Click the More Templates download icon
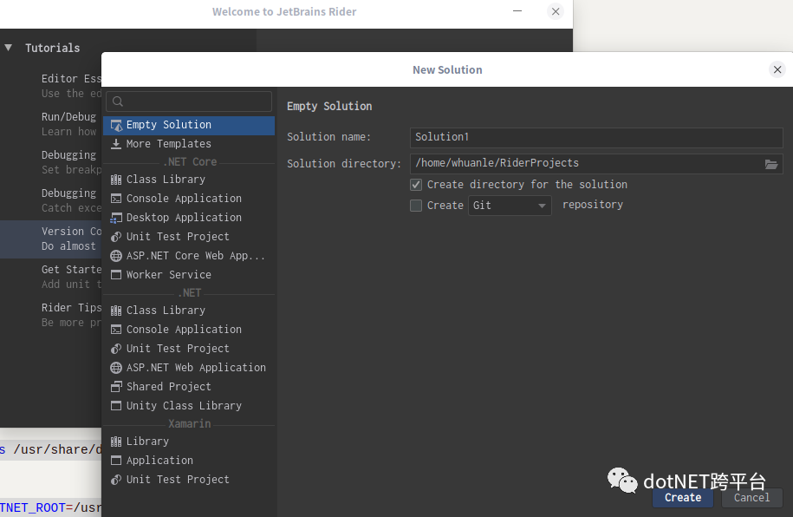Viewport: 793px width, 517px height. 116,144
